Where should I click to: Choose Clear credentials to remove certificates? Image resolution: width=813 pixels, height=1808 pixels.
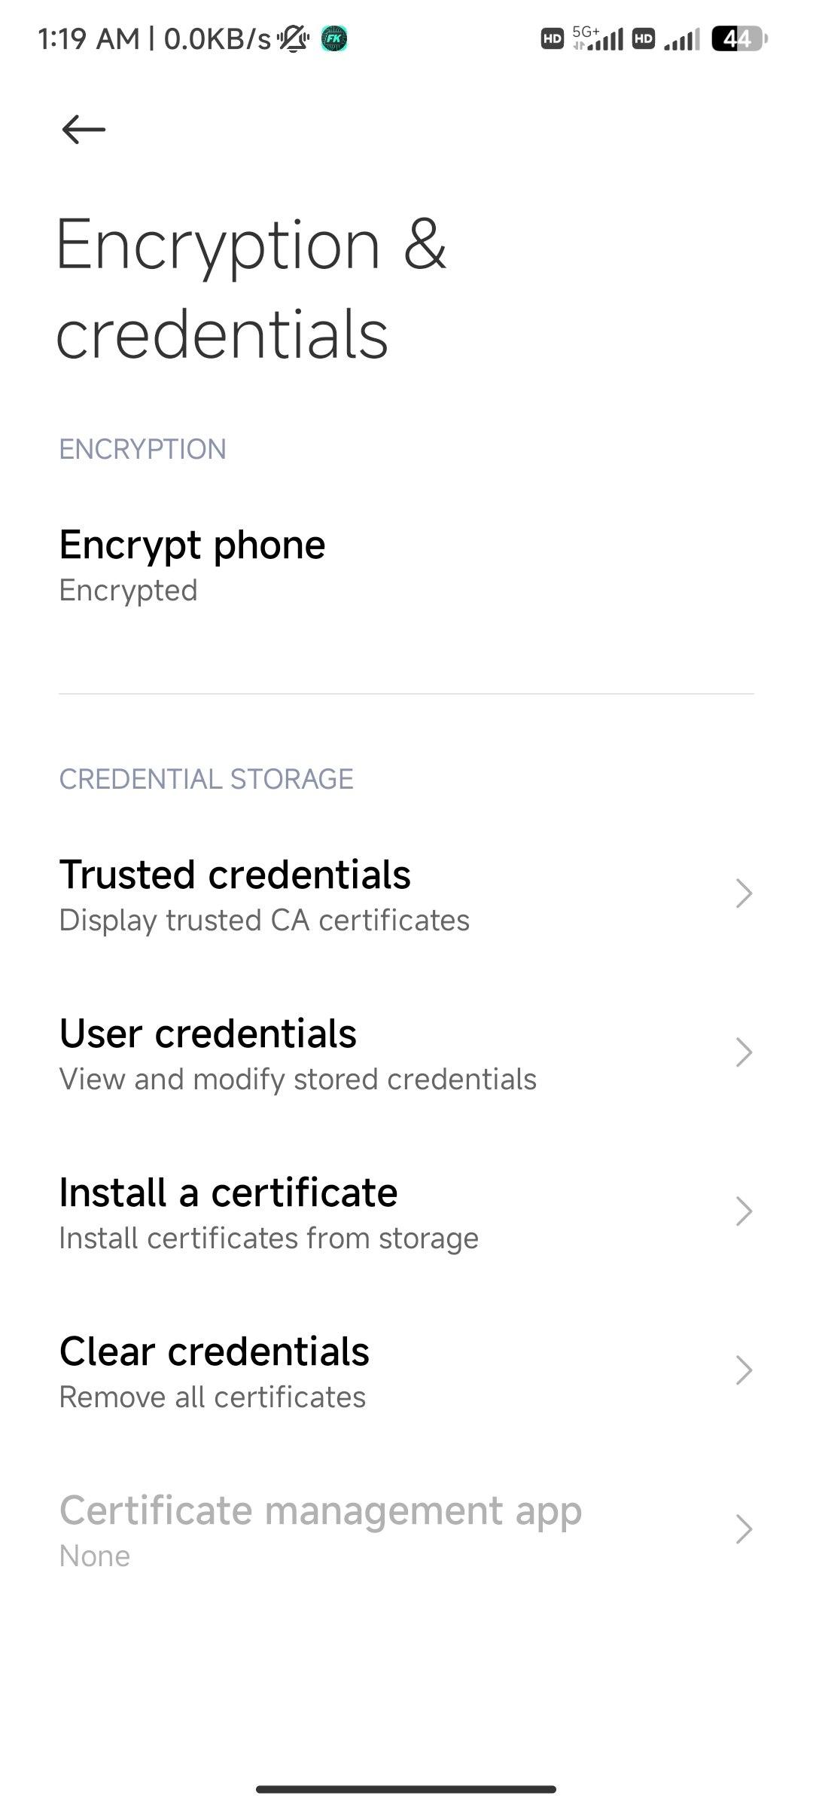tap(215, 1371)
